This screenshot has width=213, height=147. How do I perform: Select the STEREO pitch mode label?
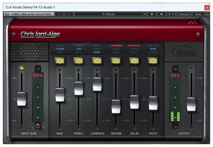(153, 52)
